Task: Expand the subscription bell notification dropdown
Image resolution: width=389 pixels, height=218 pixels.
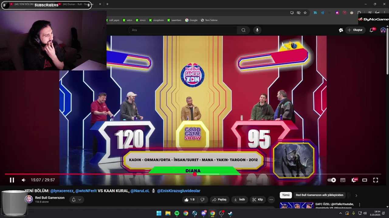Action: 76,200
